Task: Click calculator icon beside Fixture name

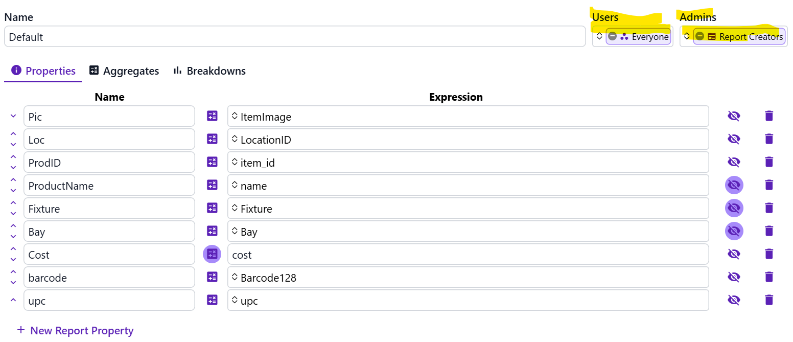Action: [212, 208]
